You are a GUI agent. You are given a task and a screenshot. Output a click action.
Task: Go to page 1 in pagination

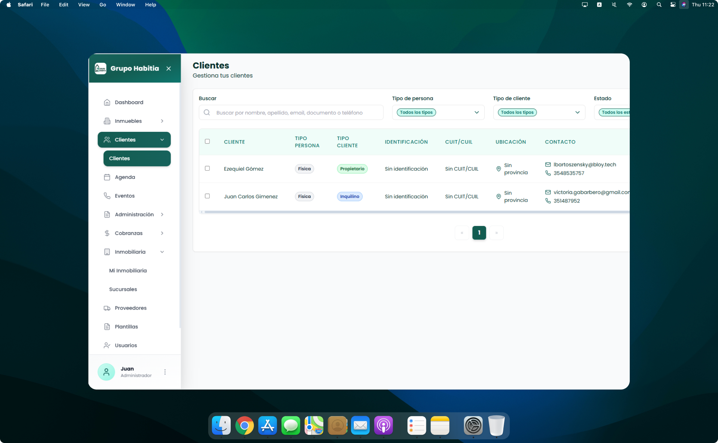click(x=479, y=233)
